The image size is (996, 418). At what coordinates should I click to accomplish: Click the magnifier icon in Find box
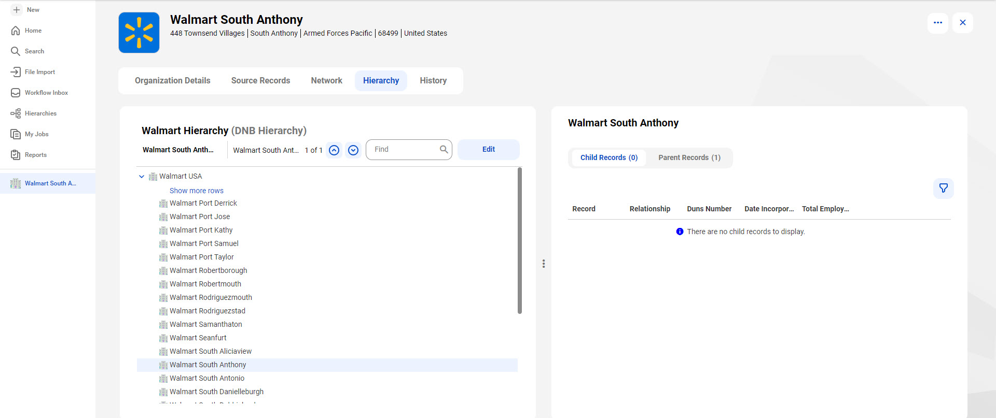444,150
